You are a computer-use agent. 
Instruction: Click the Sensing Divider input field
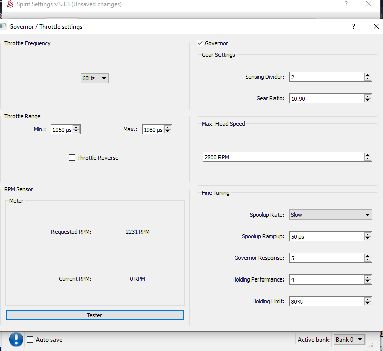326,77
